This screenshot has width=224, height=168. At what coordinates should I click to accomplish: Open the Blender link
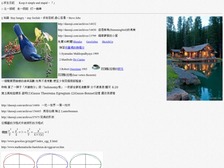78,42
